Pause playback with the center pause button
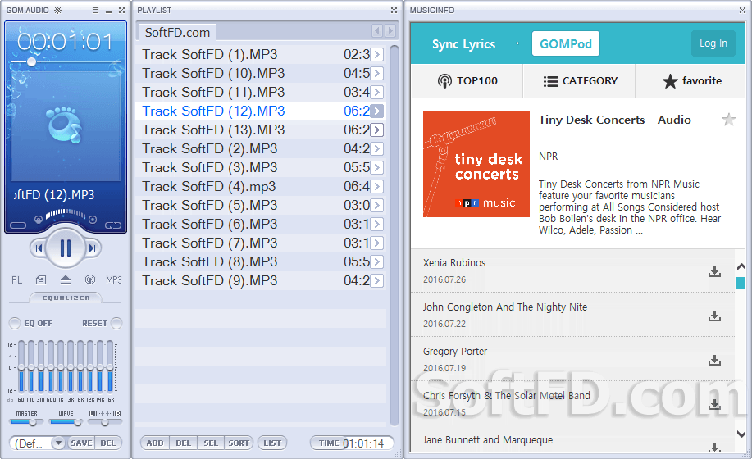The image size is (752, 459). 66,248
